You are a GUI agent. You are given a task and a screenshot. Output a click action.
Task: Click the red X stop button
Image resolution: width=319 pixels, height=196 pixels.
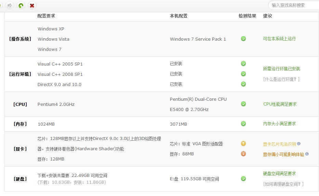pos(32,5)
